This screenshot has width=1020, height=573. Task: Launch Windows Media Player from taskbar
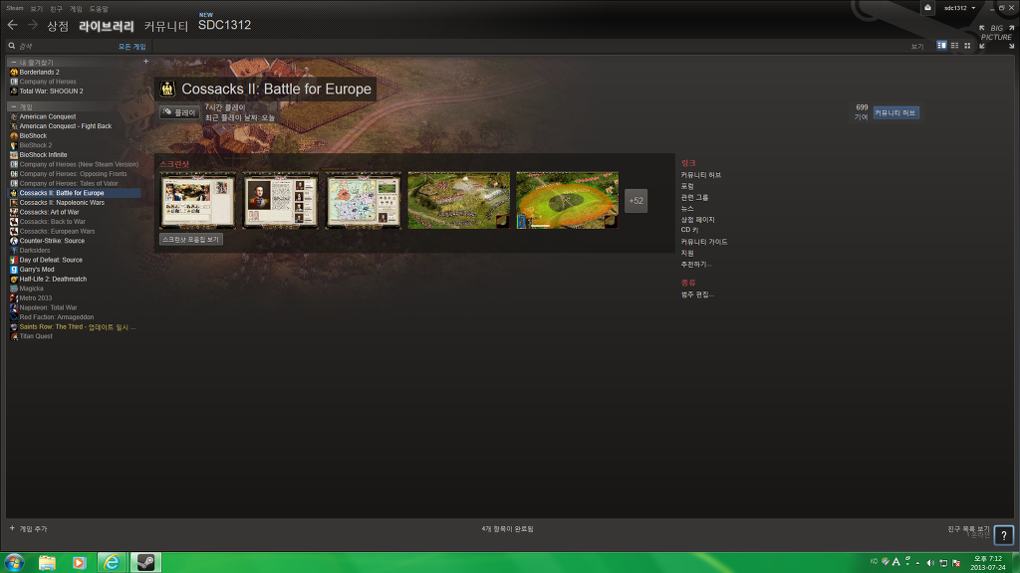coord(80,562)
